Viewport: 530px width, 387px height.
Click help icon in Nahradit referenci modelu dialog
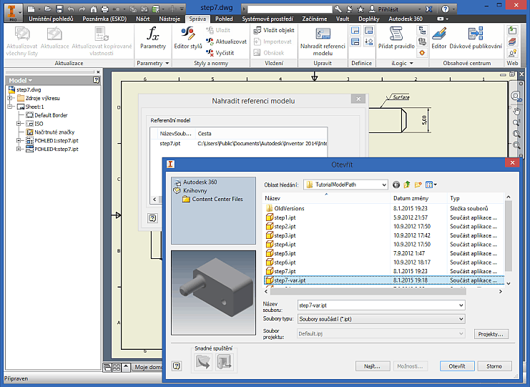coord(152,218)
